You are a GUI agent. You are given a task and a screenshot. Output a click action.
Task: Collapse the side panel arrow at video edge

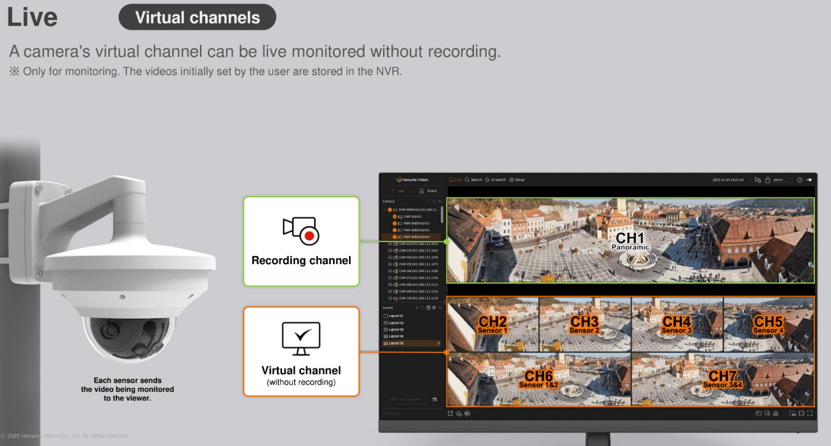click(x=445, y=302)
